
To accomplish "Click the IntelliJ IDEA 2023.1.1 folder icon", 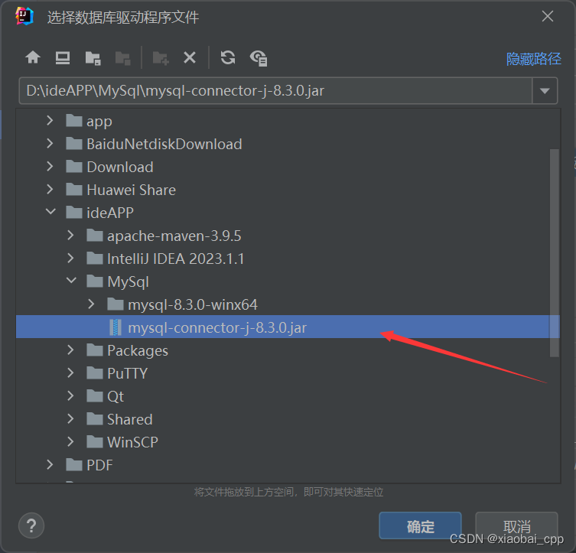I will click(94, 258).
